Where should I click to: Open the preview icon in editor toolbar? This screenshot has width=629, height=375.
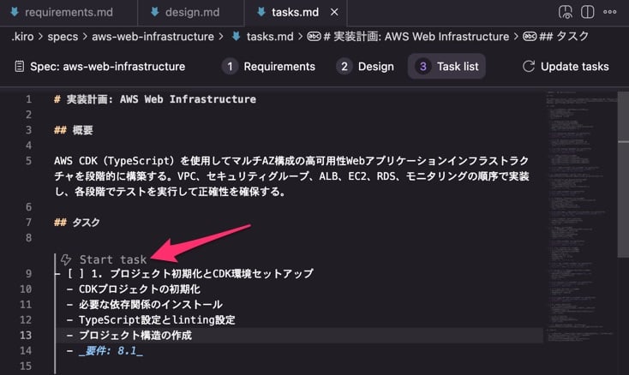[566, 12]
